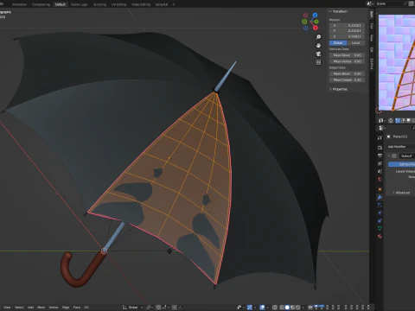Click the Subdivision modifier type icon
415x311 pixels.
point(394,155)
